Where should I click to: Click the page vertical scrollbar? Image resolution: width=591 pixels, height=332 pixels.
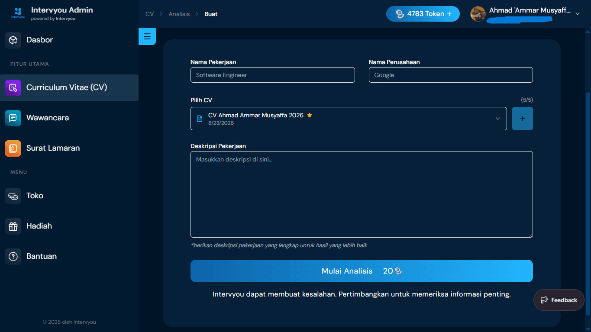click(588, 203)
